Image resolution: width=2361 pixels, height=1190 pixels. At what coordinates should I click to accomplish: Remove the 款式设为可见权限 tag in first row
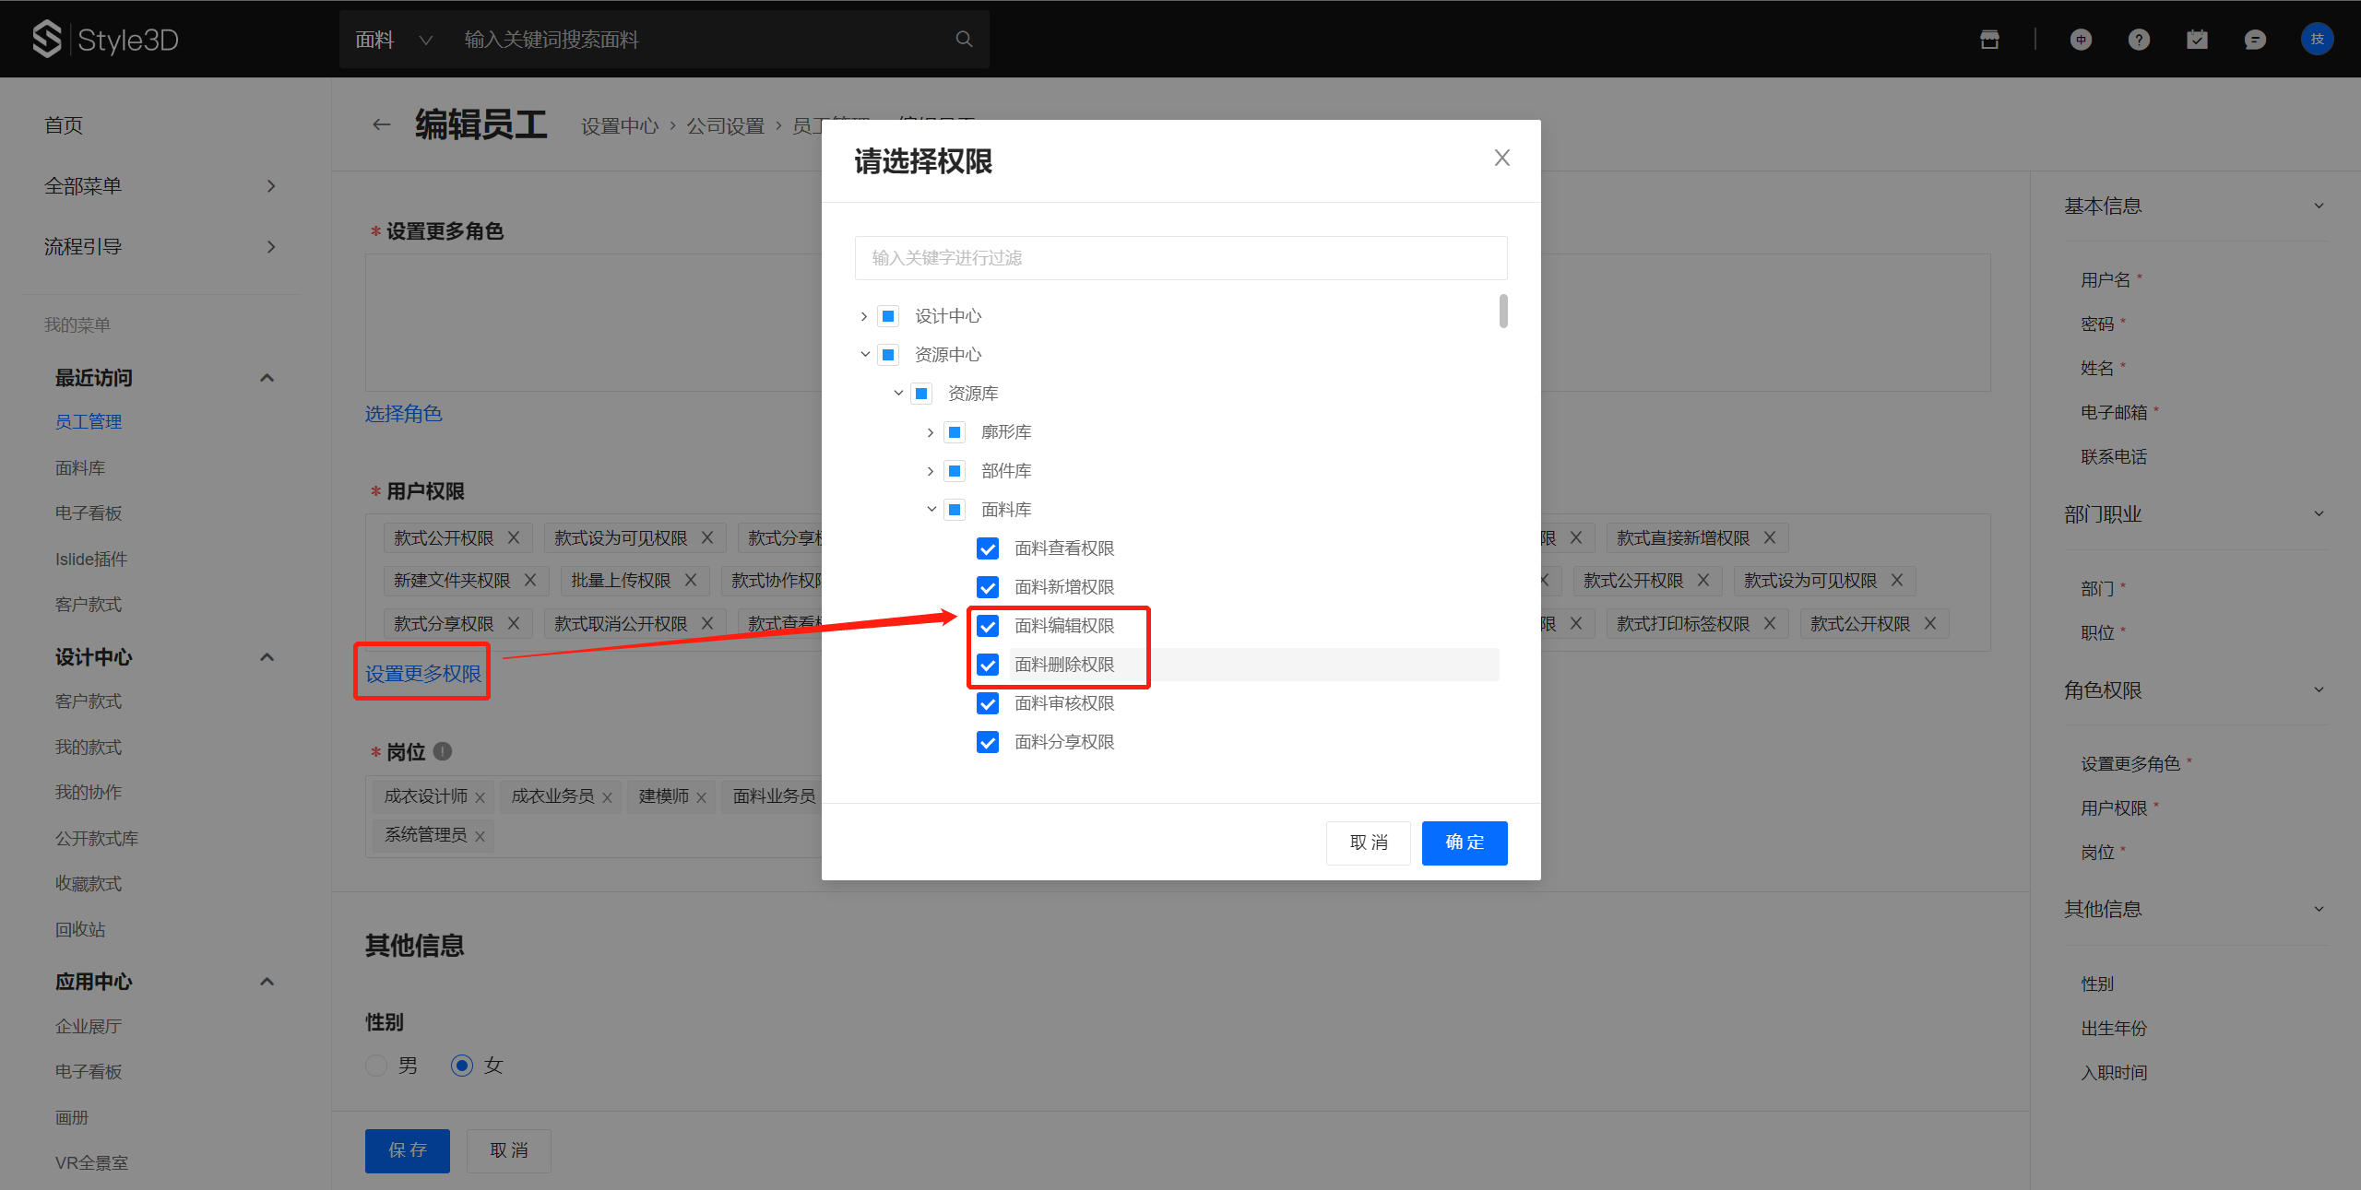[x=707, y=537]
